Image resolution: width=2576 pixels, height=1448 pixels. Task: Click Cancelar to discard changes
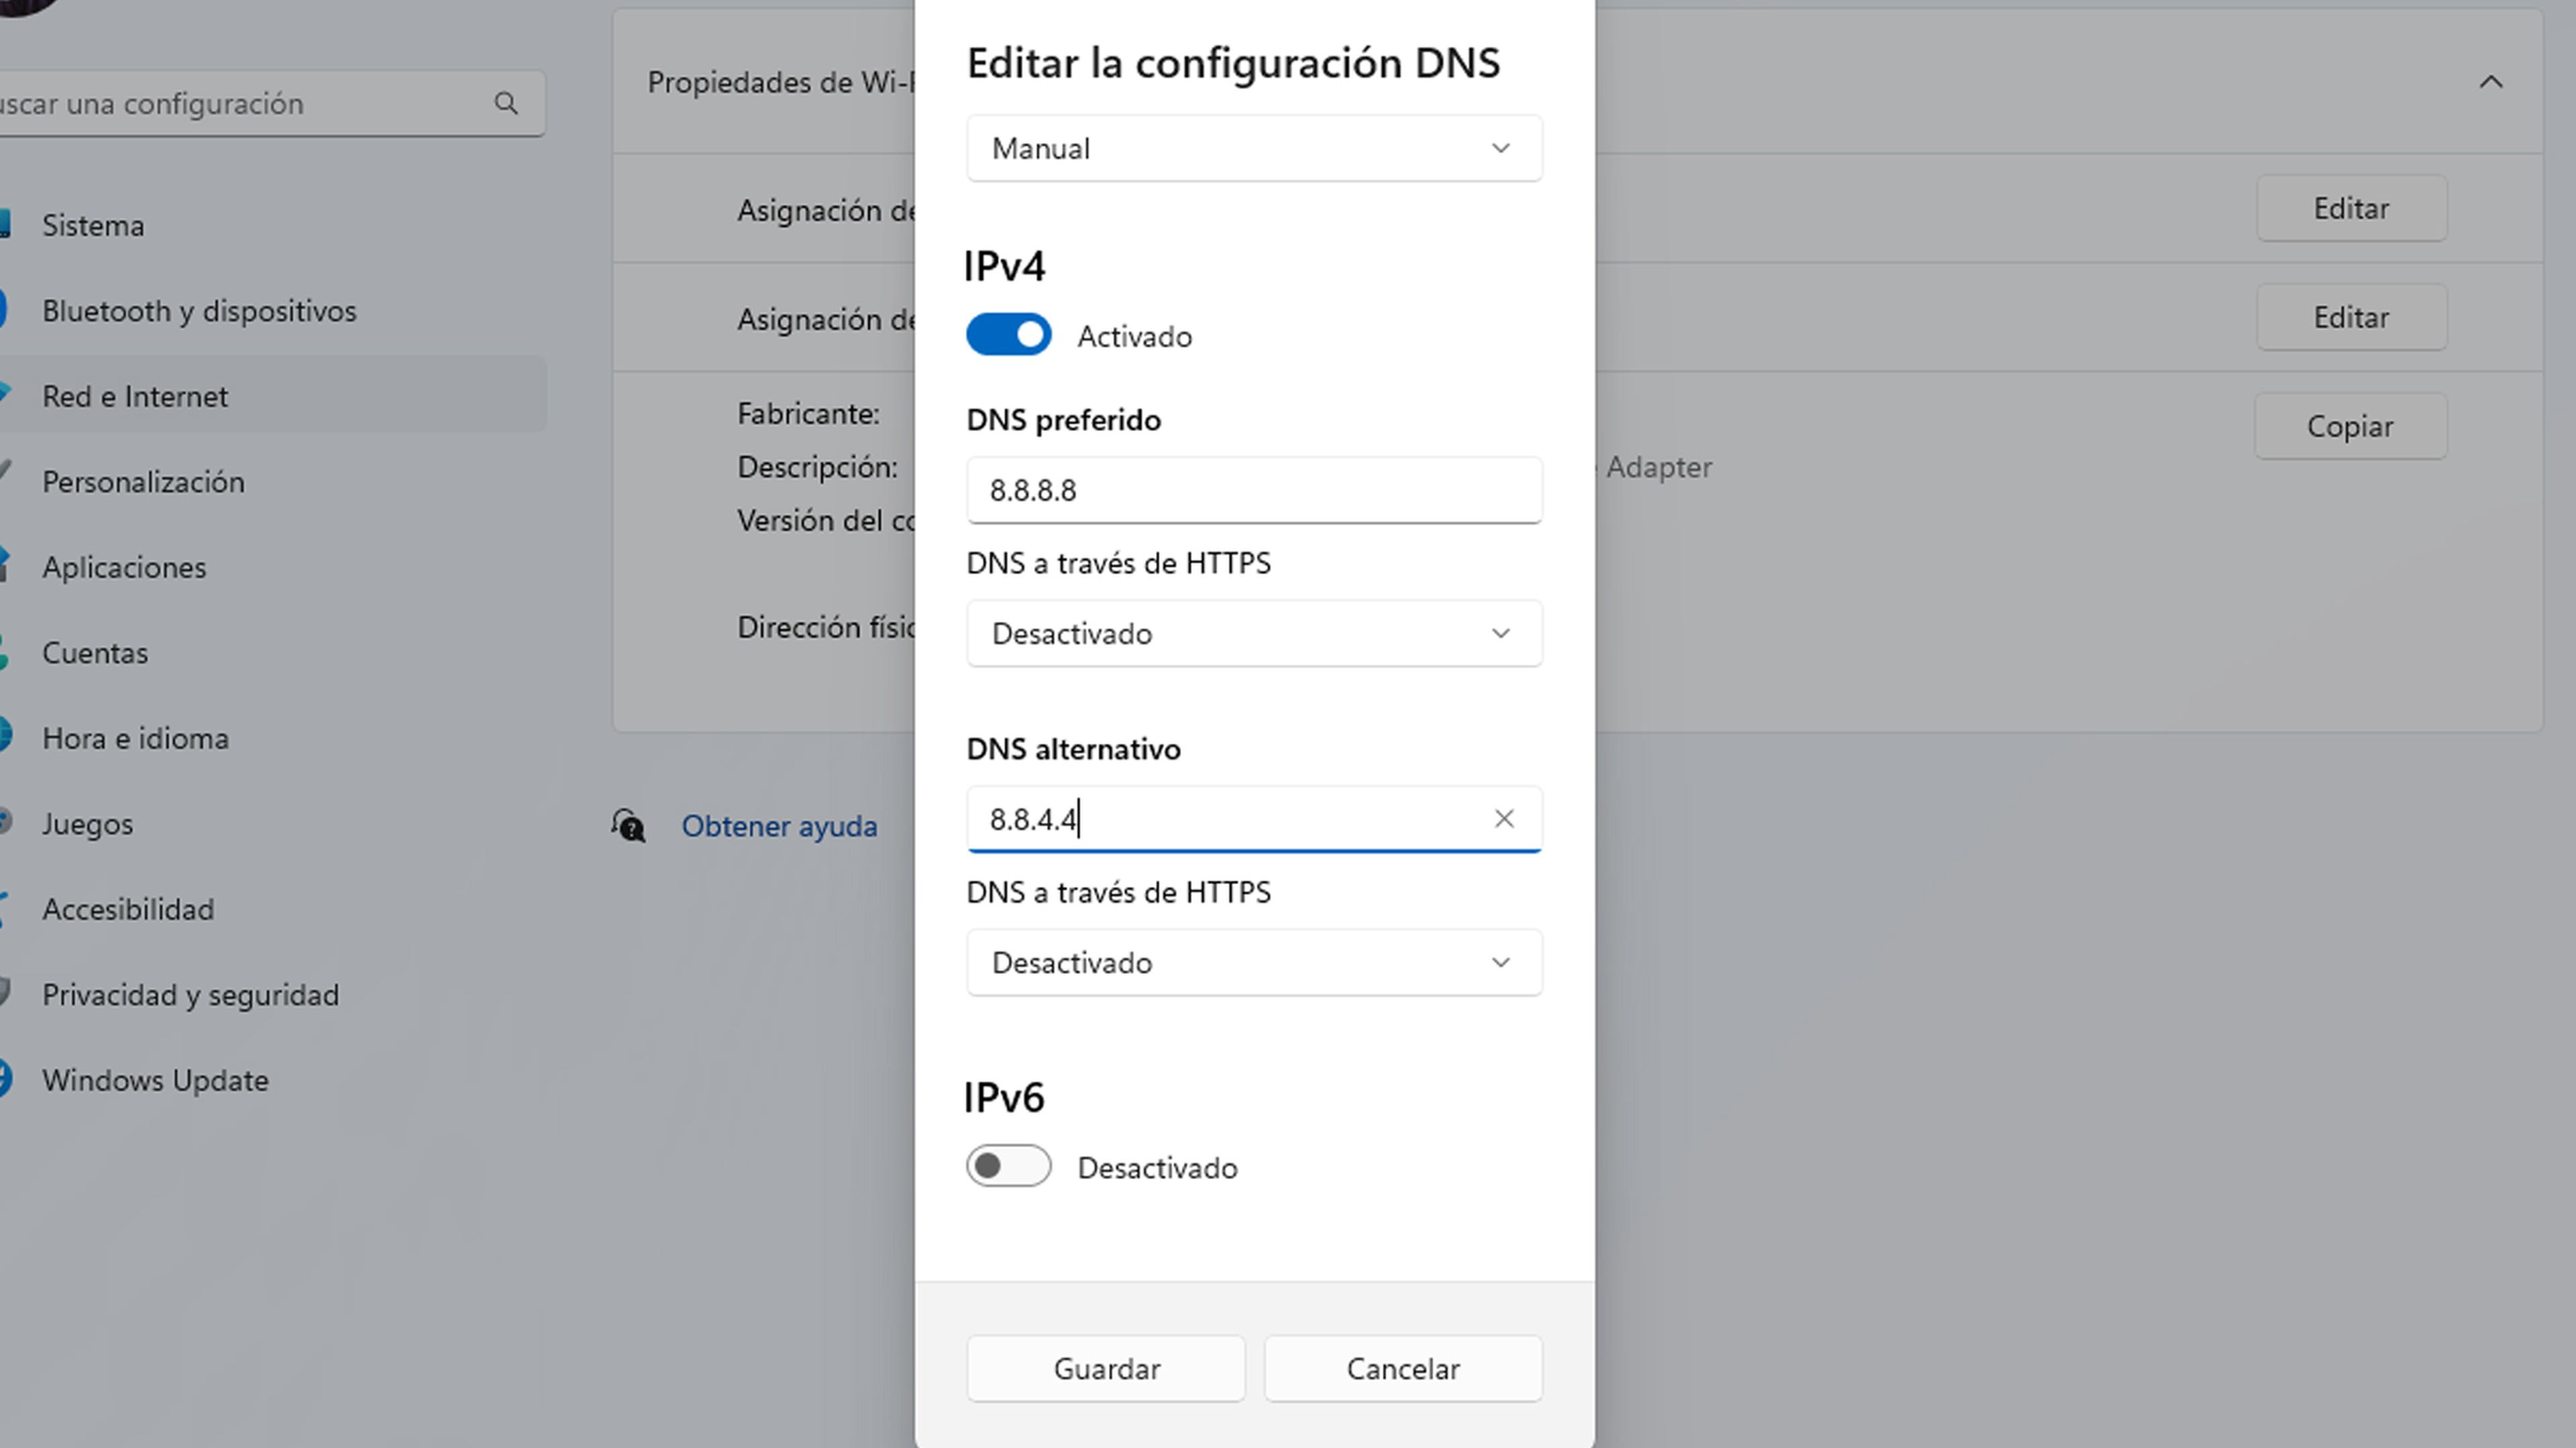tap(1403, 1367)
